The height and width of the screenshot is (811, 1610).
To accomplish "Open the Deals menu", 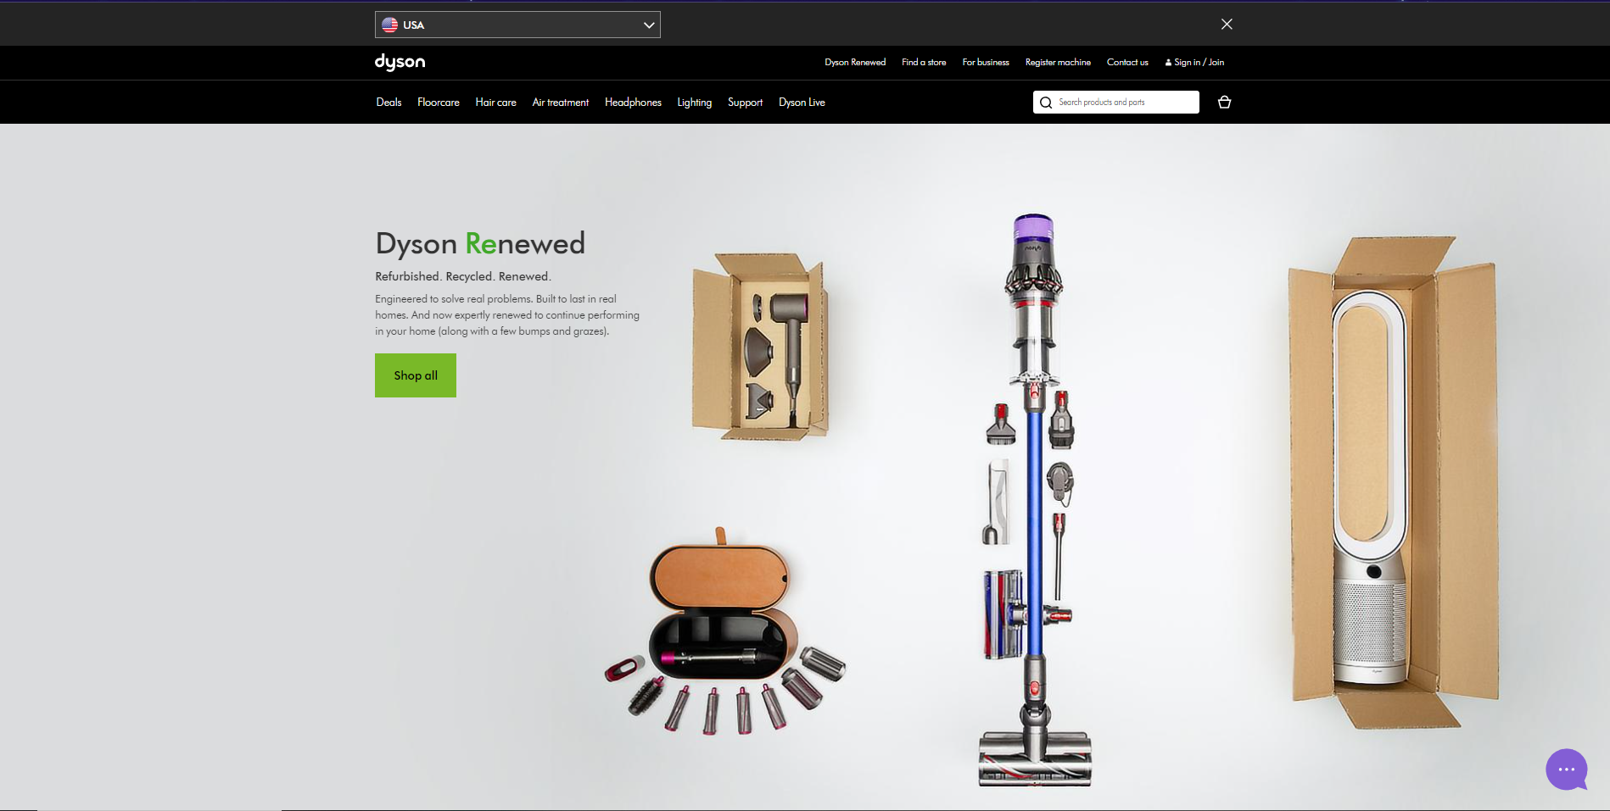I will click(389, 103).
